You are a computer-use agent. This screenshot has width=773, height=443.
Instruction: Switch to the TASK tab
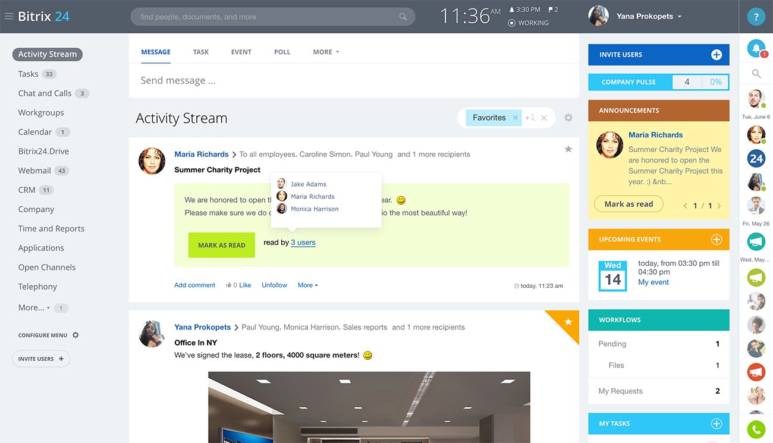click(x=200, y=52)
